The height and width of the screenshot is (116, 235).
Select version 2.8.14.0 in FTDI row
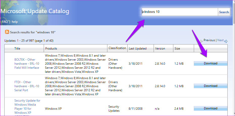point(160,86)
